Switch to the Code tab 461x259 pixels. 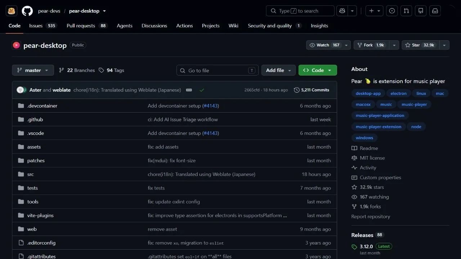point(14,26)
